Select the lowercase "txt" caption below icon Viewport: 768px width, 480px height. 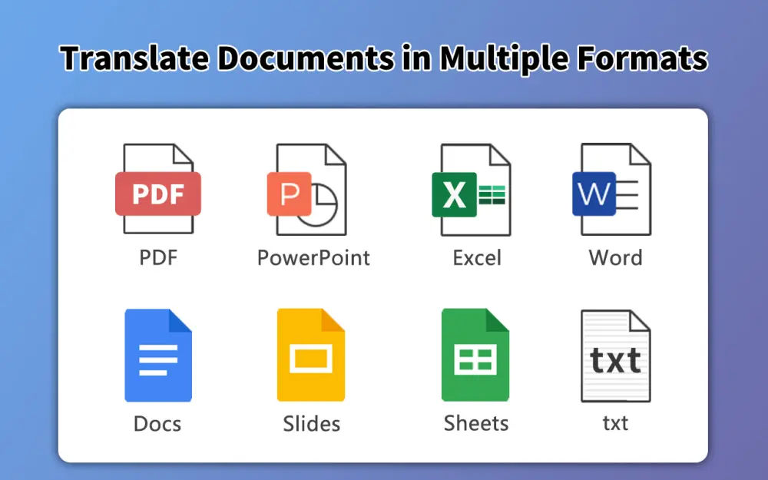coord(615,422)
